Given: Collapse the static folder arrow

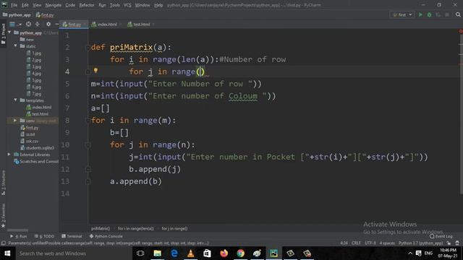Looking at the screenshot, I should 16,46.
